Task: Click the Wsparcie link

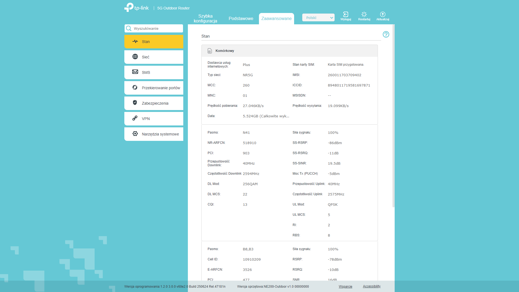Action: (345, 287)
